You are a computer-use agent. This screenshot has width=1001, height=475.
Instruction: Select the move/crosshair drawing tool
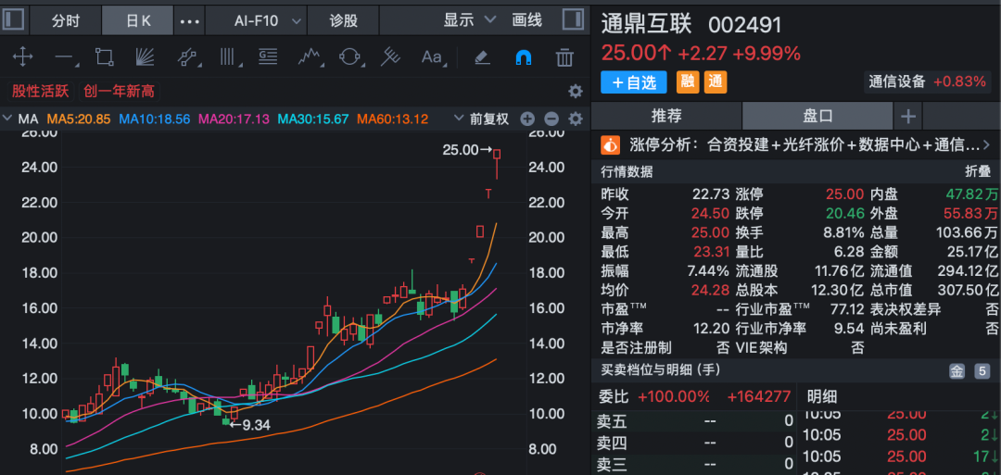tap(22, 57)
